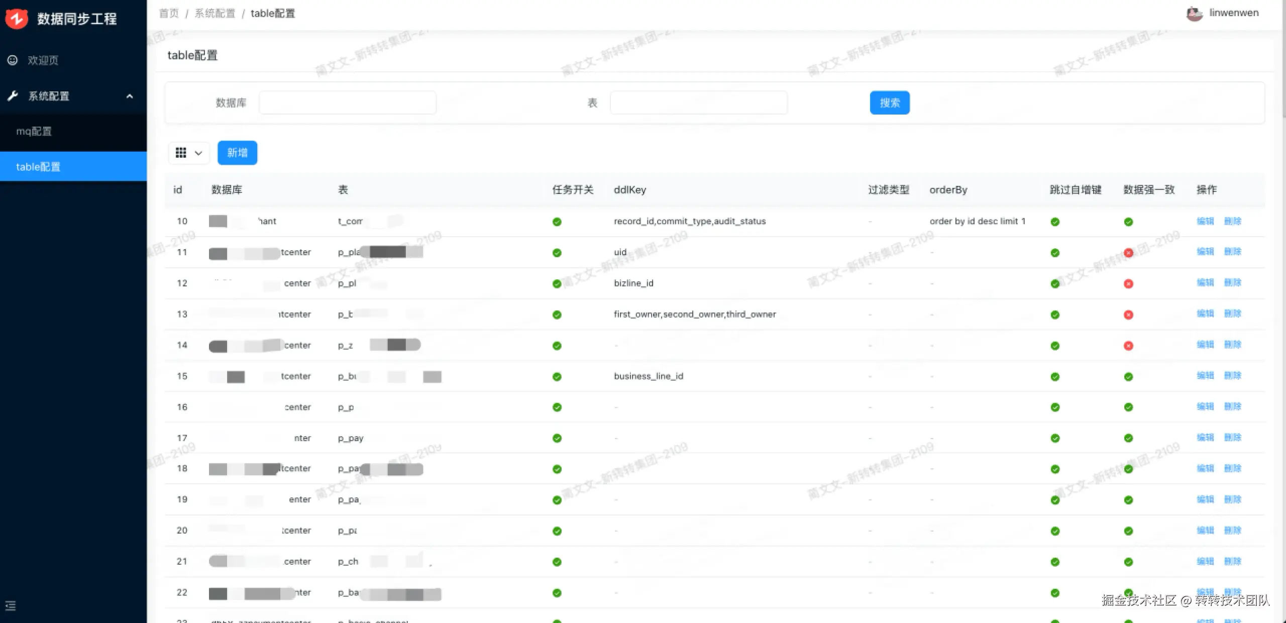Click the 新增 button
The image size is (1286, 623).
click(237, 153)
